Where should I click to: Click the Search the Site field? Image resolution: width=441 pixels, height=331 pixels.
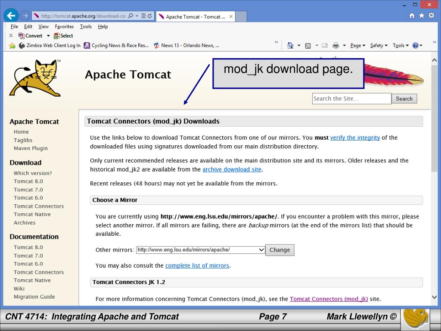tap(351, 99)
